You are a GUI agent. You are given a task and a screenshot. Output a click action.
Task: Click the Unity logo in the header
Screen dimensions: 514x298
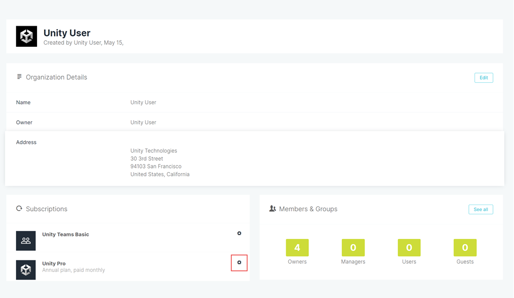point(26,36)
